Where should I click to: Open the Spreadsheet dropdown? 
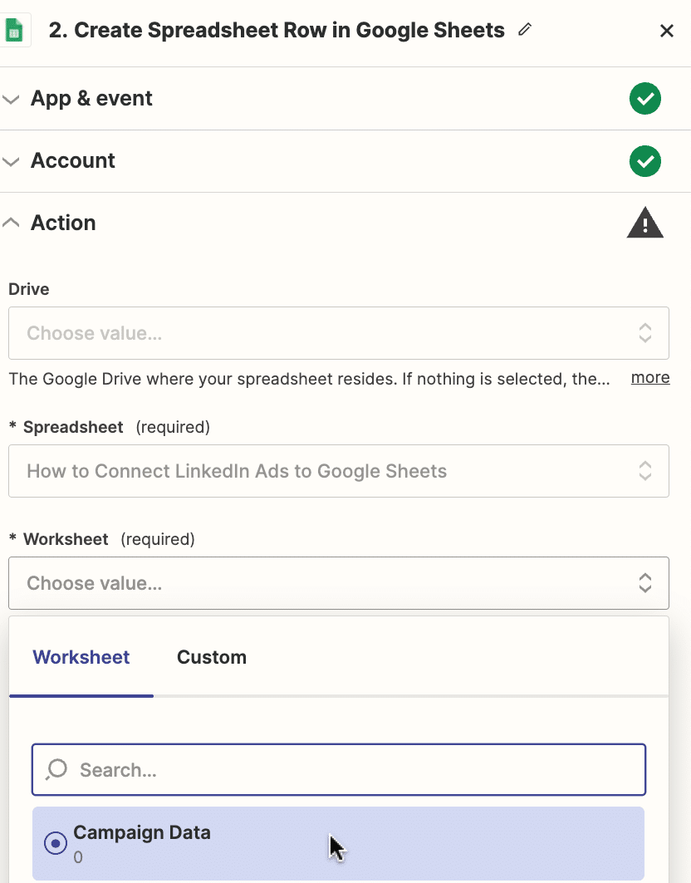coord(339,471)
